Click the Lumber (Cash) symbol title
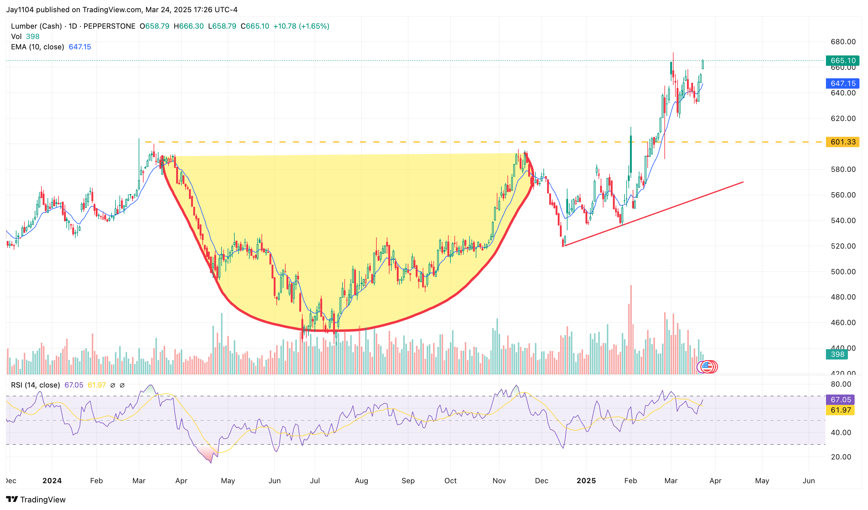The width and height of the screenshot is (868, 510). point(37,26)
